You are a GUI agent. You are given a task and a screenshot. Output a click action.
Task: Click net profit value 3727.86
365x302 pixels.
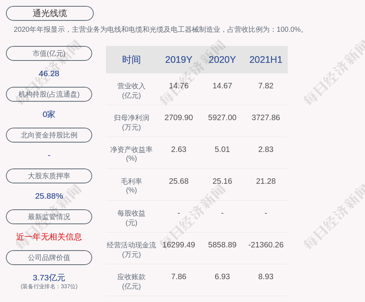tap(266, 117)
